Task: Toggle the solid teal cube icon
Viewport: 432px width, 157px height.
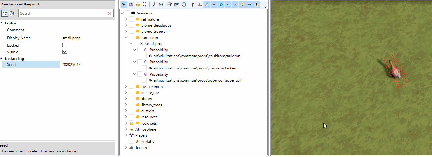Action: 221,5
